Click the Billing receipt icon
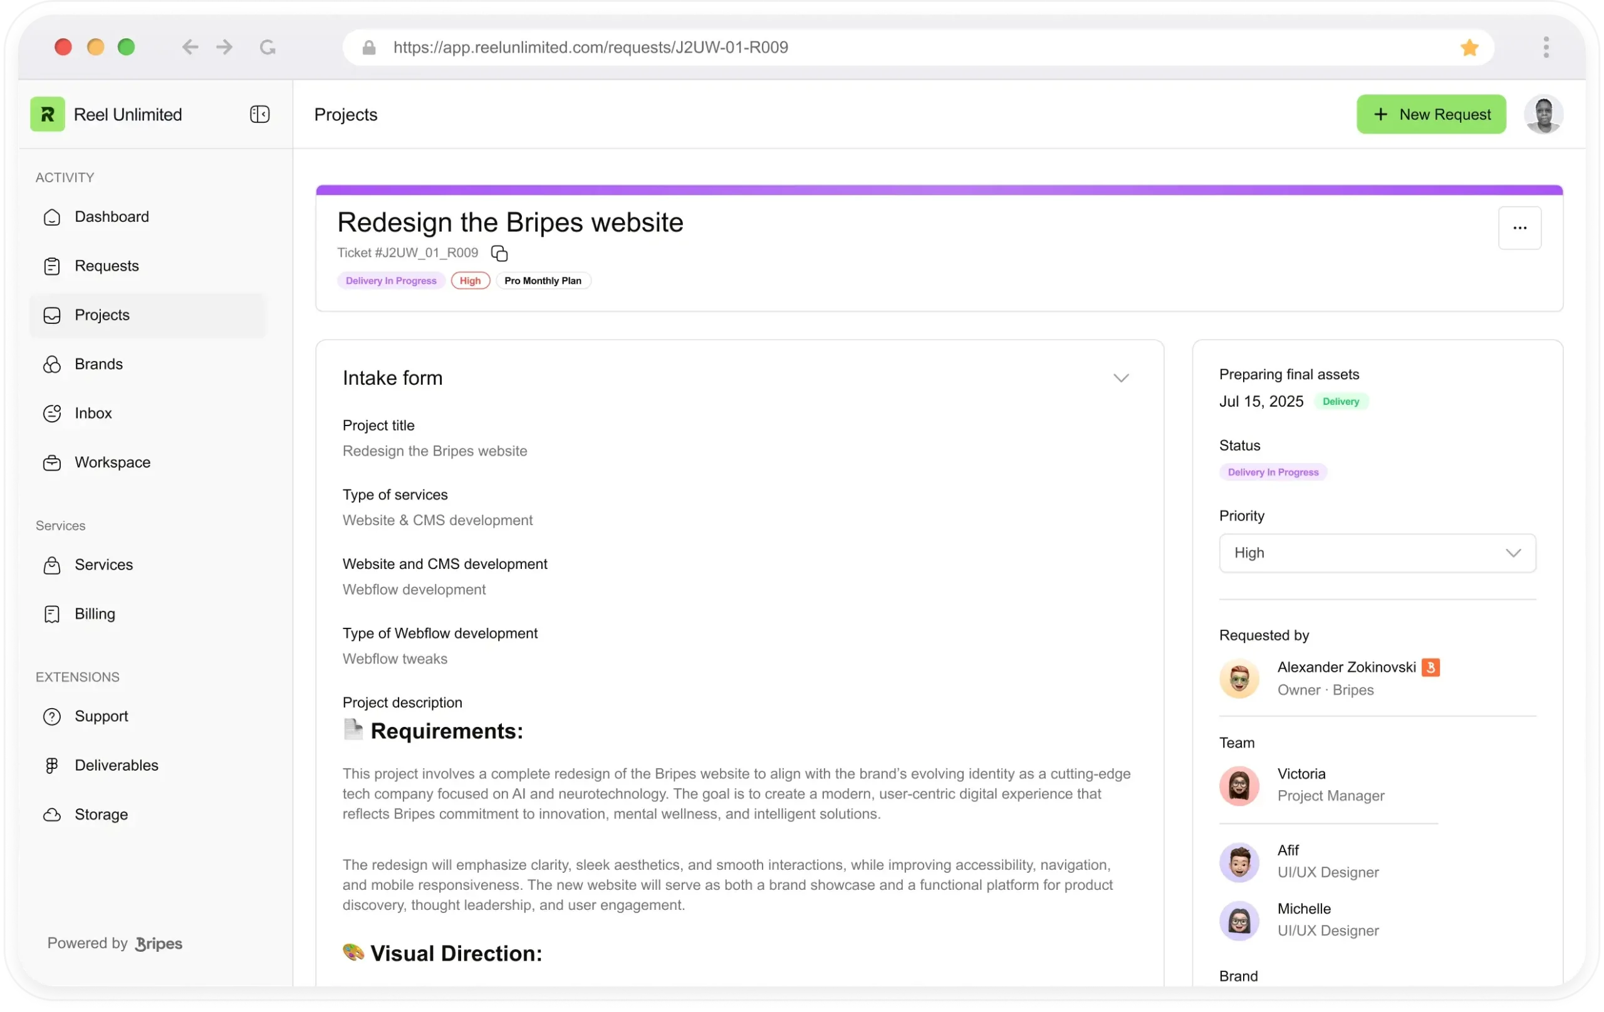1604x1012 pixels. click(52, 614)
